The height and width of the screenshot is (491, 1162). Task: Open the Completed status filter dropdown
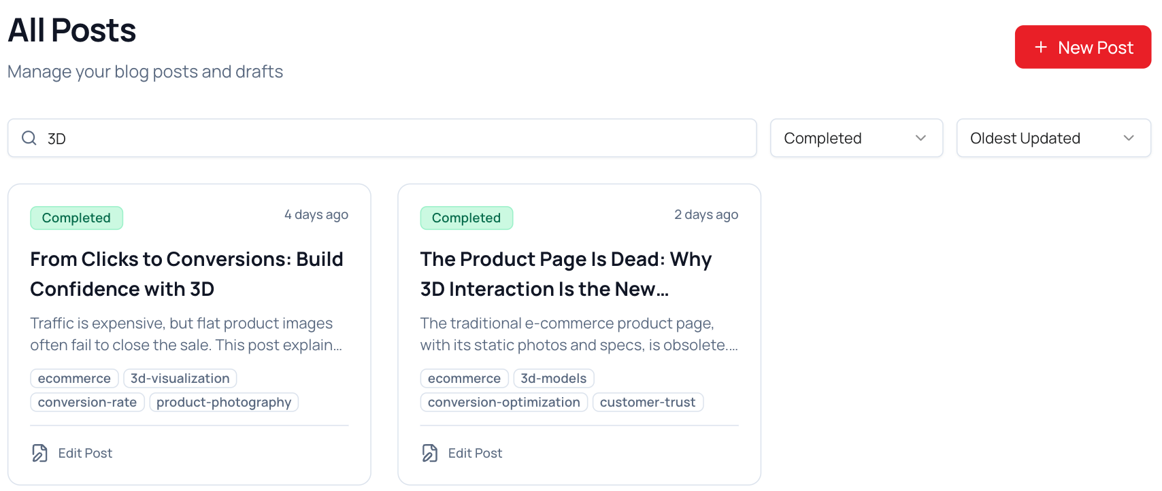(x=856, y=138)
